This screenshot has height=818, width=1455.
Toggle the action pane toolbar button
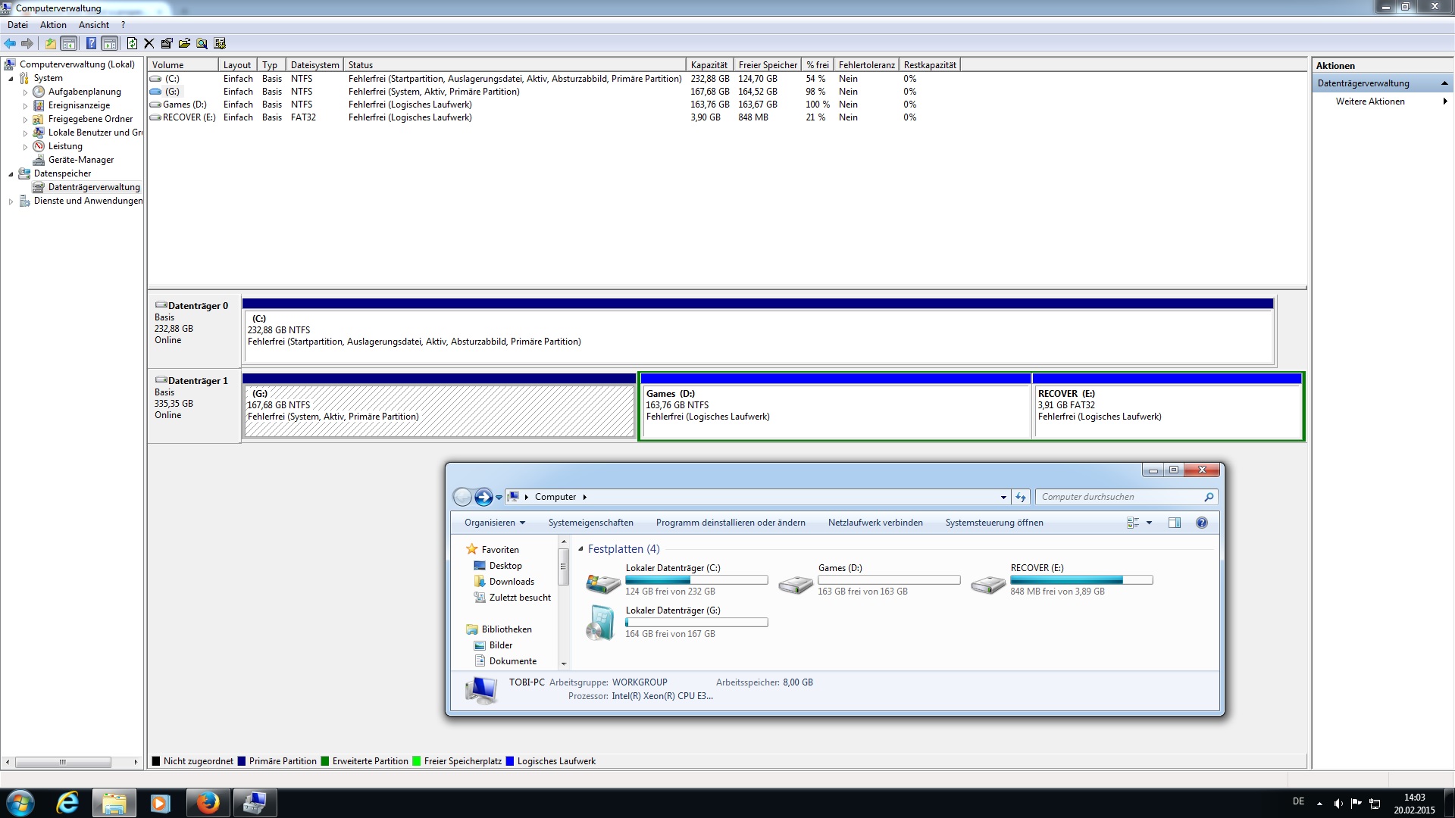110,43
